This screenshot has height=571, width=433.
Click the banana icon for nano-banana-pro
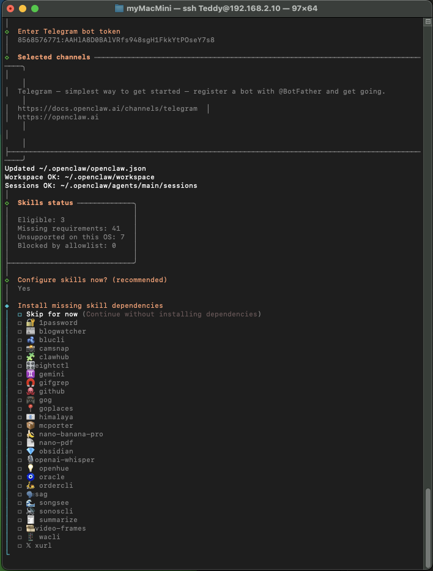click(x=30, y=434)
